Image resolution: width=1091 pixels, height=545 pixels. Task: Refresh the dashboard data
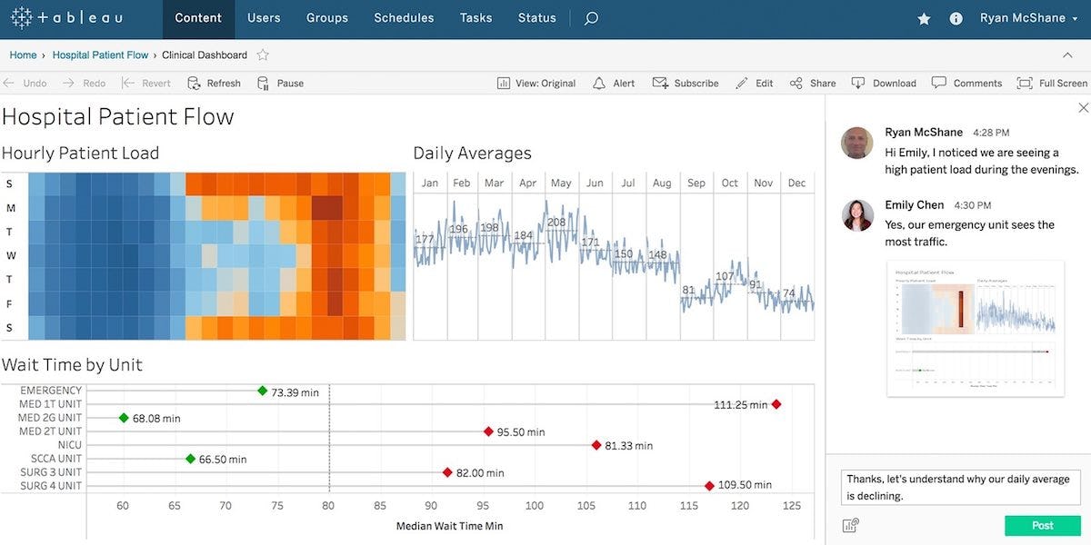point(214,83)
